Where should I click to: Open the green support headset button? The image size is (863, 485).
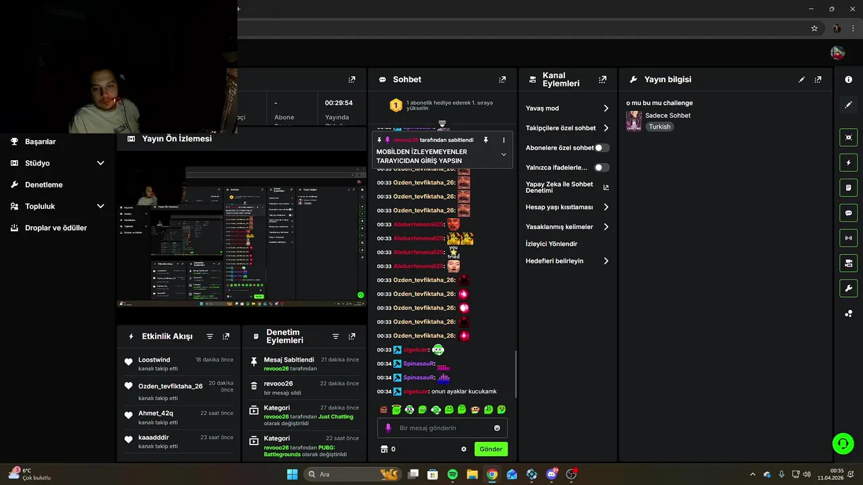pyautogui.click(x=843, y=443)
